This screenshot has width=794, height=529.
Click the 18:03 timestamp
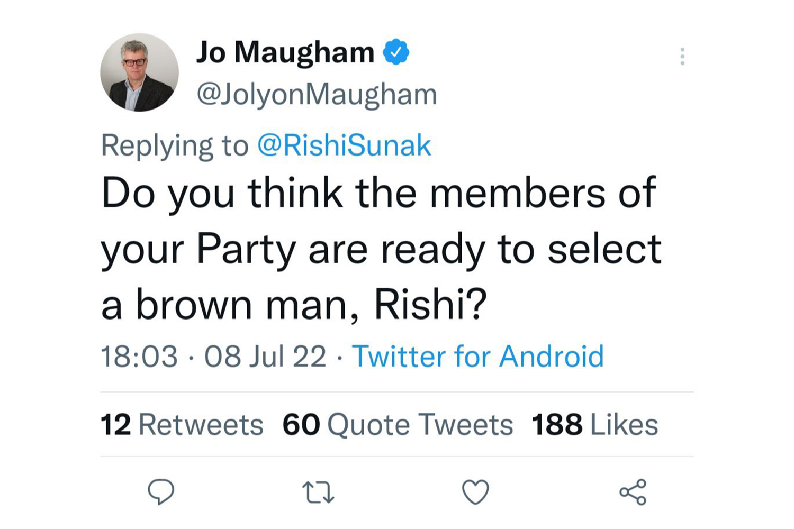click(x=139, y=356)
